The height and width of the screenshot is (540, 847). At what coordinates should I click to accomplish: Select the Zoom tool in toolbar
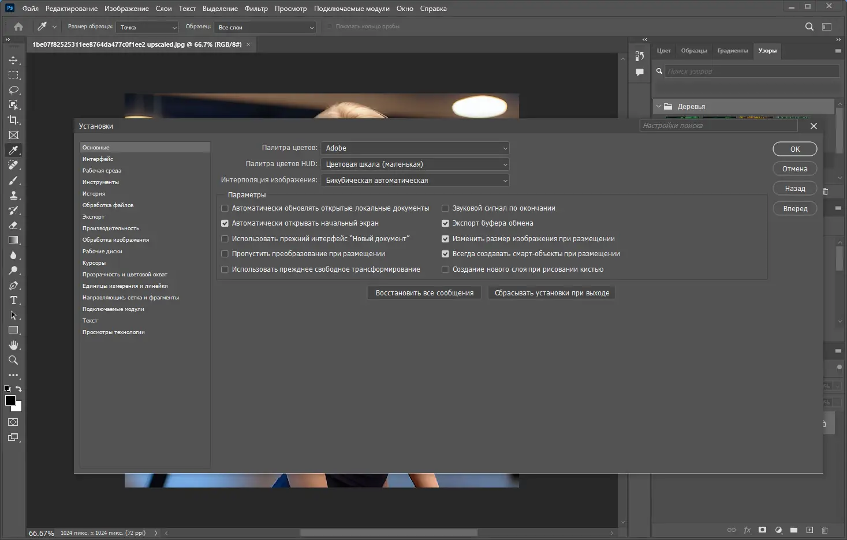(13, 360)
